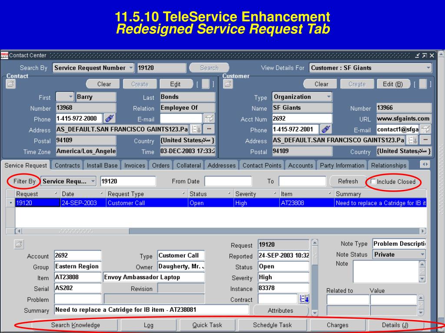This screenshot has height=333, width=445.
Task: Click the horizontal scrollbar of the request table
Action: pos(217,231)
